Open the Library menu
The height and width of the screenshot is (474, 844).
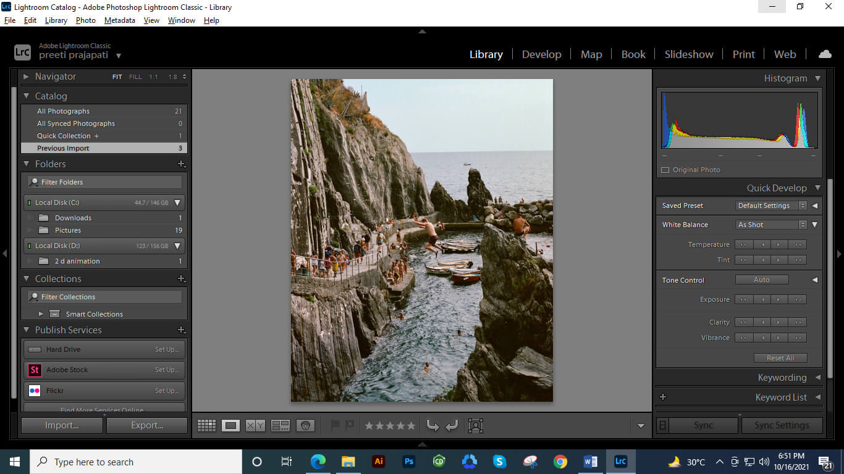(x=56, y=20)
